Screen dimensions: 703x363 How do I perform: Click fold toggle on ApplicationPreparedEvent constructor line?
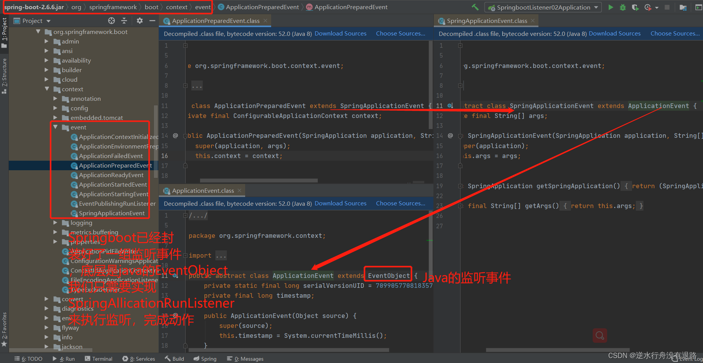(185, 136)
